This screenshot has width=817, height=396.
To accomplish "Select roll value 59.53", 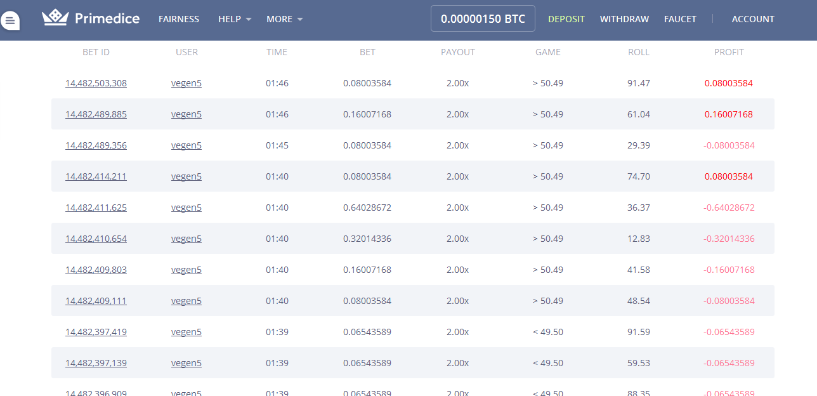I will [639, 363].
